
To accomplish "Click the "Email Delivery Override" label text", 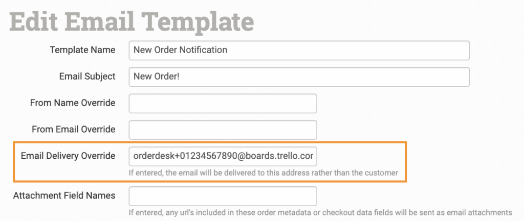I will 68,155.
